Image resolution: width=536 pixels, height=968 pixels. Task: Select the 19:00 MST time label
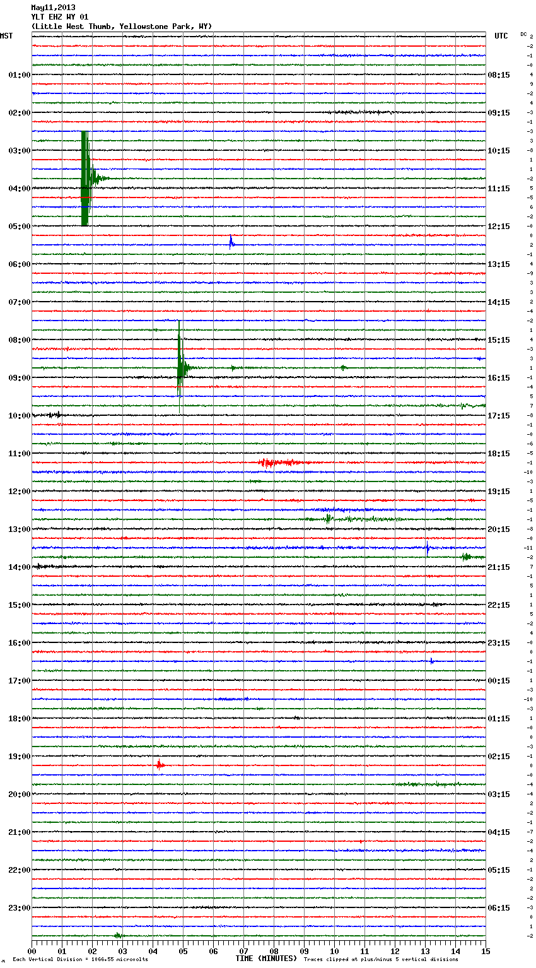tap(20, 757)
